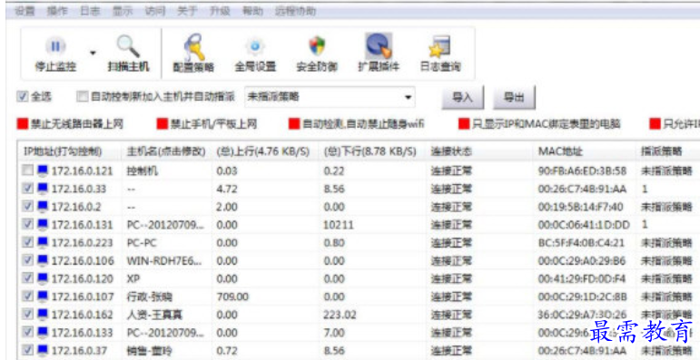Open 日志查询 toolbar icon
This screenshot has height=360, width=700.
point(439,46)
